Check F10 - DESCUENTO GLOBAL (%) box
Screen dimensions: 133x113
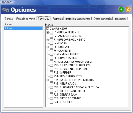click(51, 65)
